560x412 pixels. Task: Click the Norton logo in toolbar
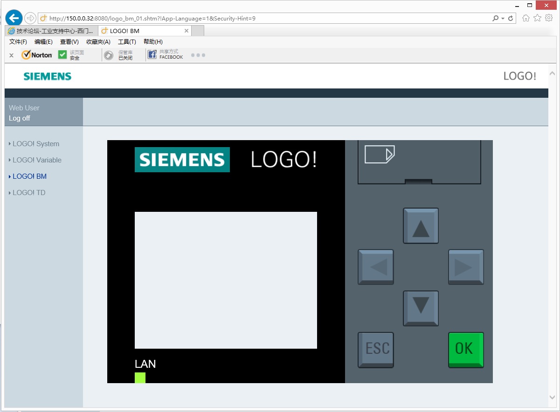(x=37, y=55)
